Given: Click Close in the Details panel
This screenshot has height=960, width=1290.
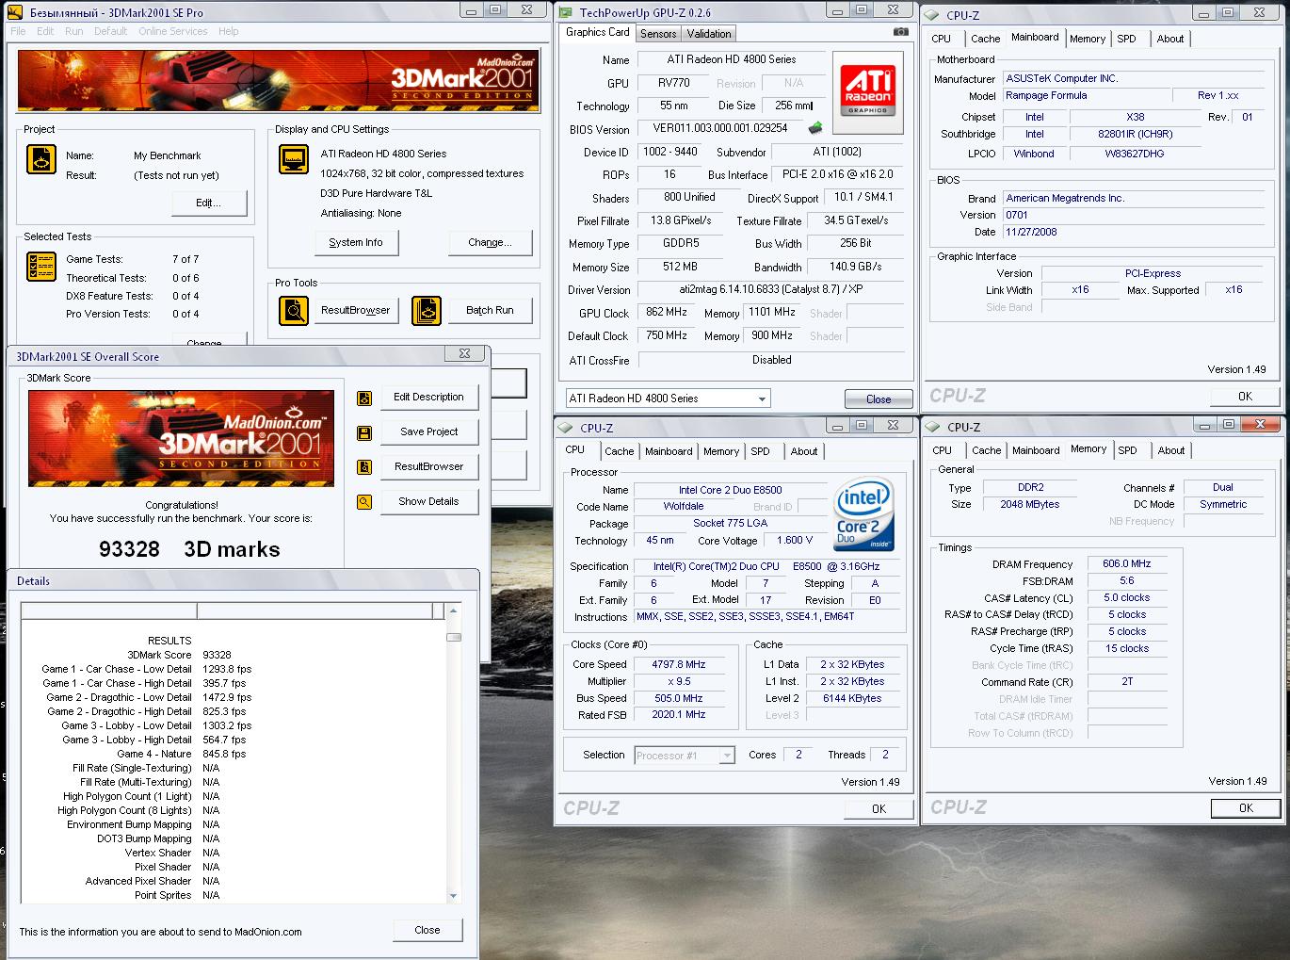Looking at the screenshot, I should point(427,930).
